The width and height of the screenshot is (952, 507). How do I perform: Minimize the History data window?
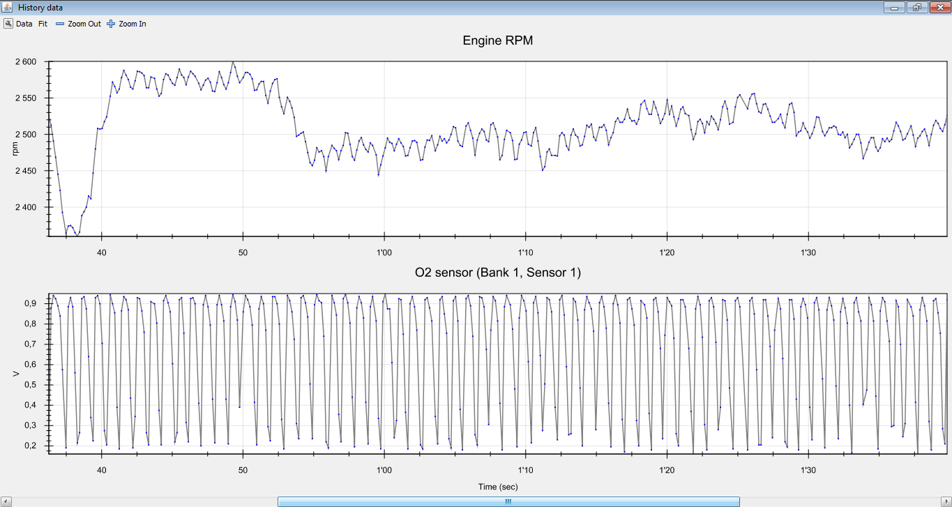(894, 8)
